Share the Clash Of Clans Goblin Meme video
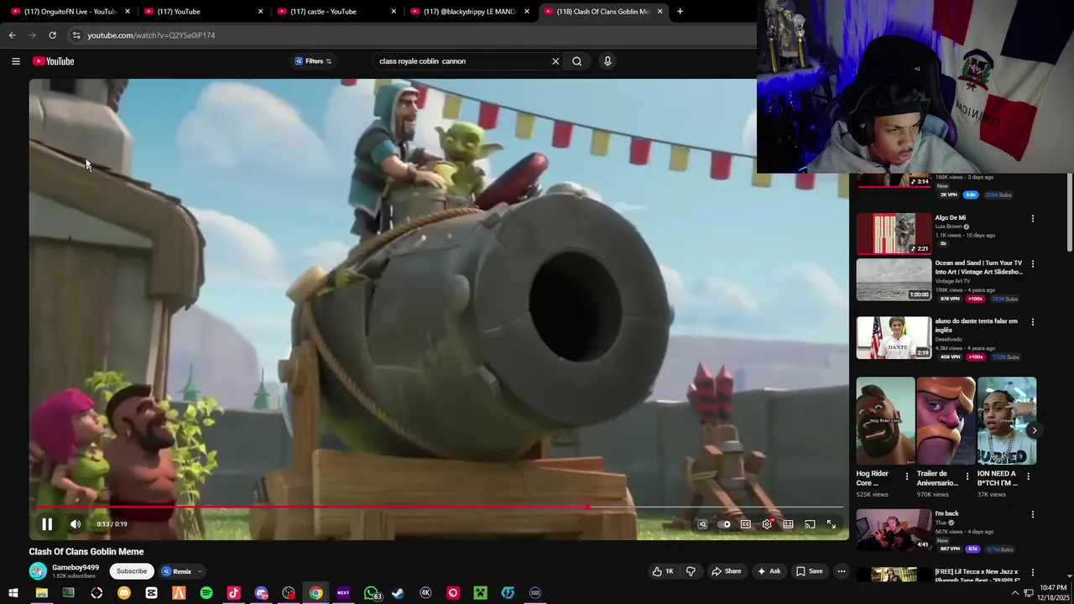 727,571
